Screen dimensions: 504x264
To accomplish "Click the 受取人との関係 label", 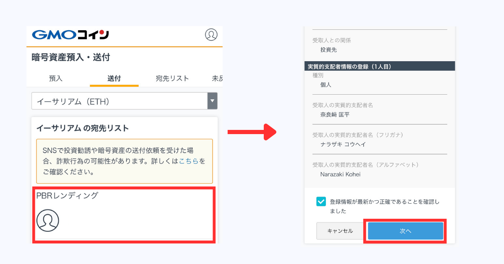I will (331, 41).
